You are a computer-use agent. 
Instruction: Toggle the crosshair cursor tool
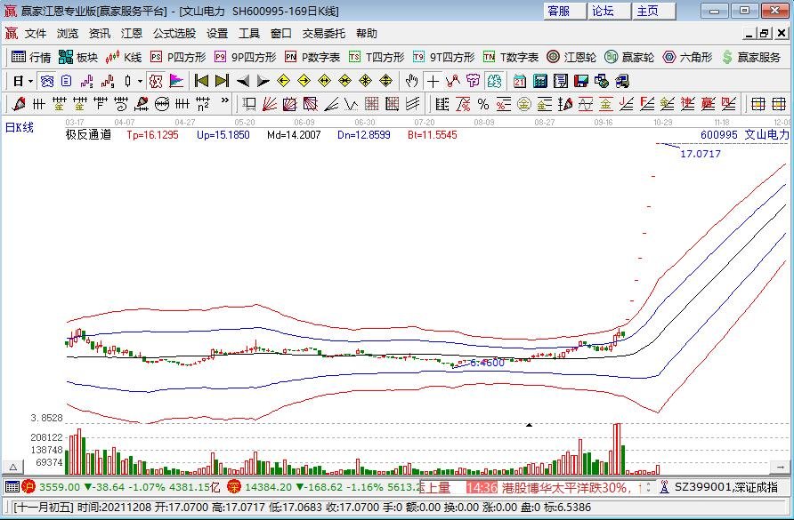point(433,81)
